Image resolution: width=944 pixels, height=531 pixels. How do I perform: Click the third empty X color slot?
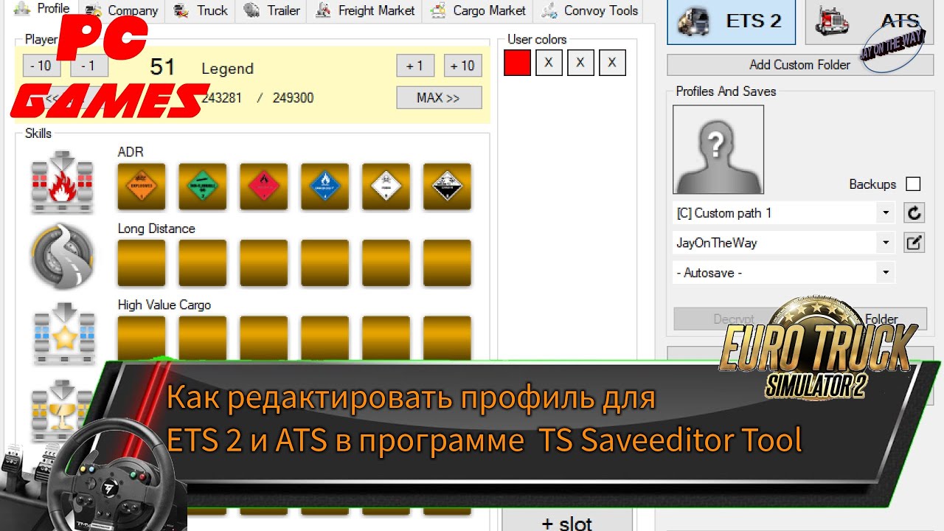(612, 63)
